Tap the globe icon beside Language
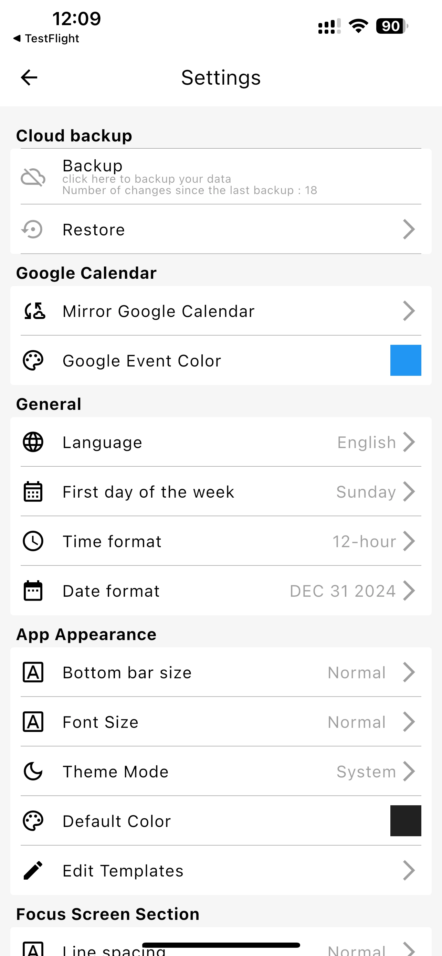 point(33,442)
